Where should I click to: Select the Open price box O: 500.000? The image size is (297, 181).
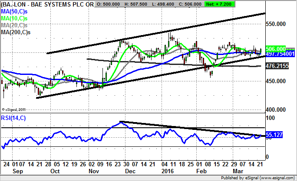tap(109, 3)
